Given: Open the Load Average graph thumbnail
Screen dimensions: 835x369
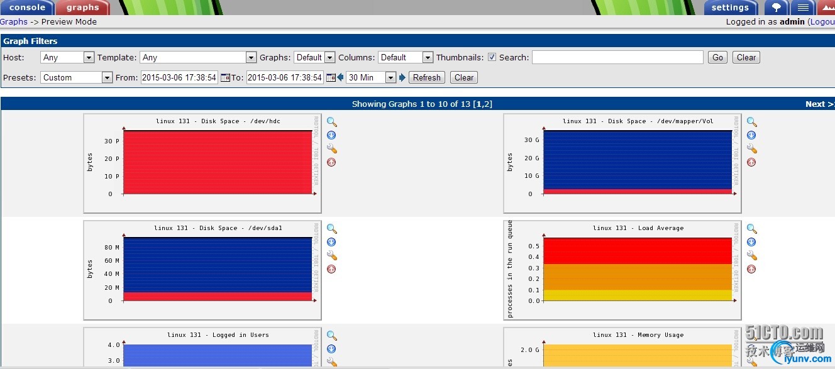Looking at the screenshot, I should point(622,270).
